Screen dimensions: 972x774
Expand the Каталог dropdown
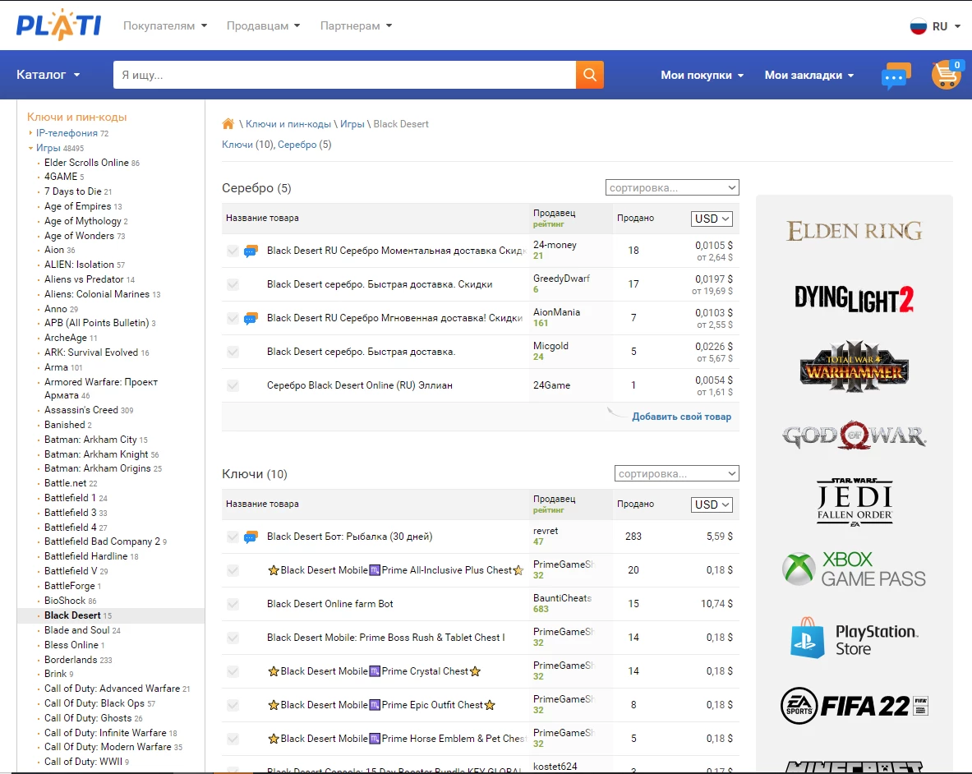pyautogui.click(x=48, y=75)
